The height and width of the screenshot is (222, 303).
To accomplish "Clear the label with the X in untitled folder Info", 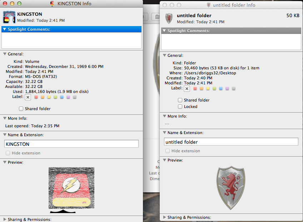I will [x=187, y=89].
